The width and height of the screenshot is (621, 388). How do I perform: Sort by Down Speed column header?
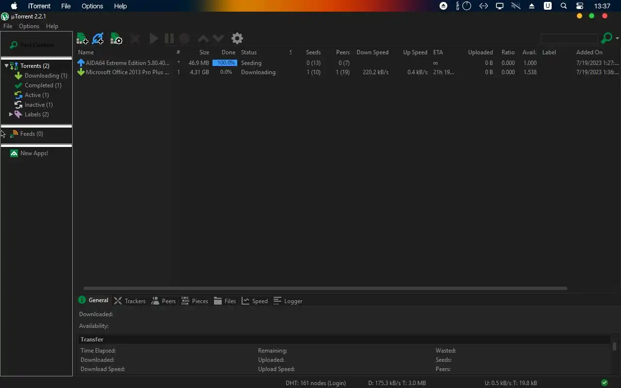(x=372, y=52)
